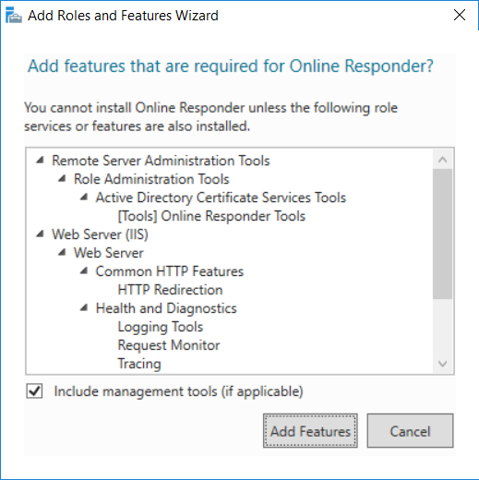Select HTTP Redirection in the list
Viewport: 479px width, 480px height.
coord(170,290)
